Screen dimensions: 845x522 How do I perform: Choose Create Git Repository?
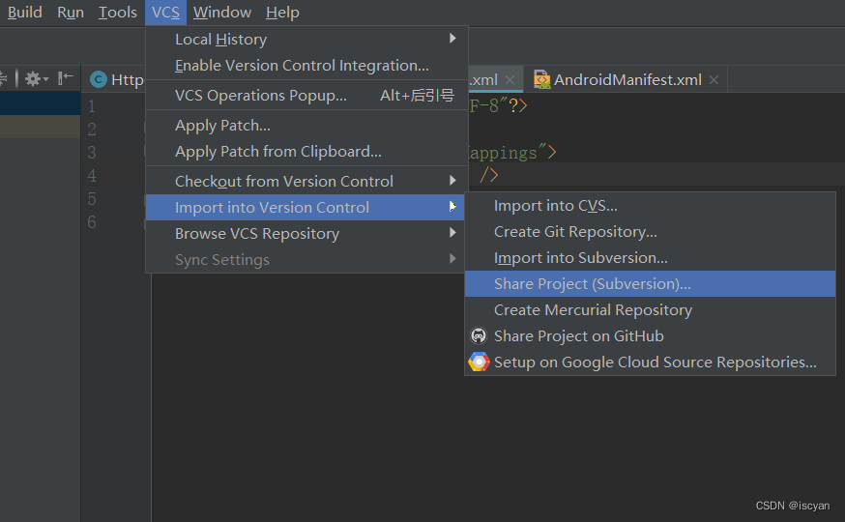pos(575,232)
